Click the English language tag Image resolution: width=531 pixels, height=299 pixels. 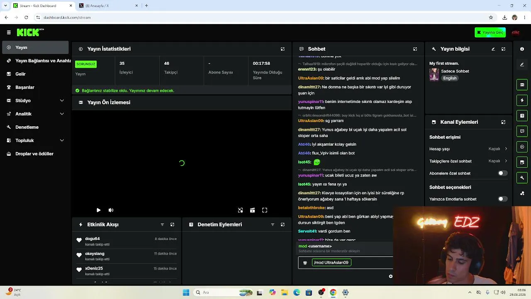point(450,78)
